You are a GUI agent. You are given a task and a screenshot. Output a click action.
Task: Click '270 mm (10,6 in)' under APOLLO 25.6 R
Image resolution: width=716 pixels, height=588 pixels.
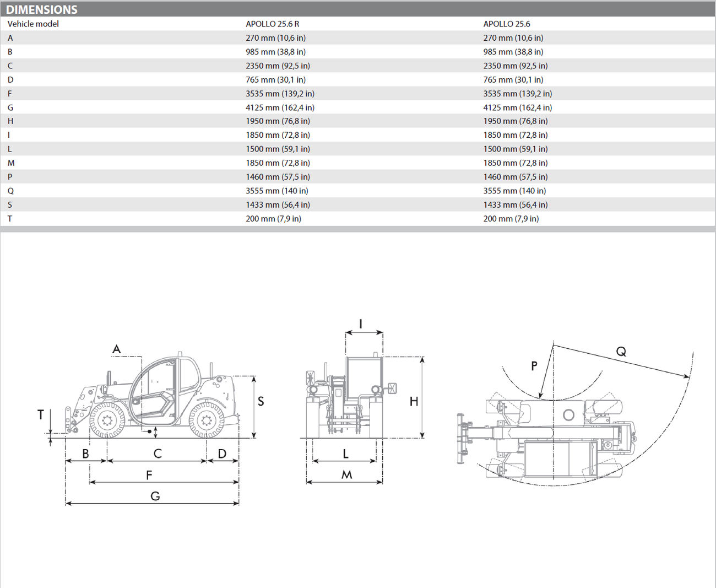[x=276, y=38]
